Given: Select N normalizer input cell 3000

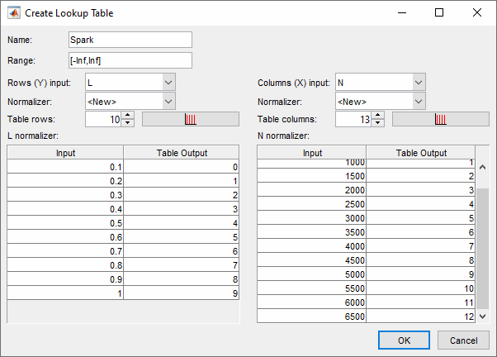Looking at the screenshot, I should click(x=312, y=217).
